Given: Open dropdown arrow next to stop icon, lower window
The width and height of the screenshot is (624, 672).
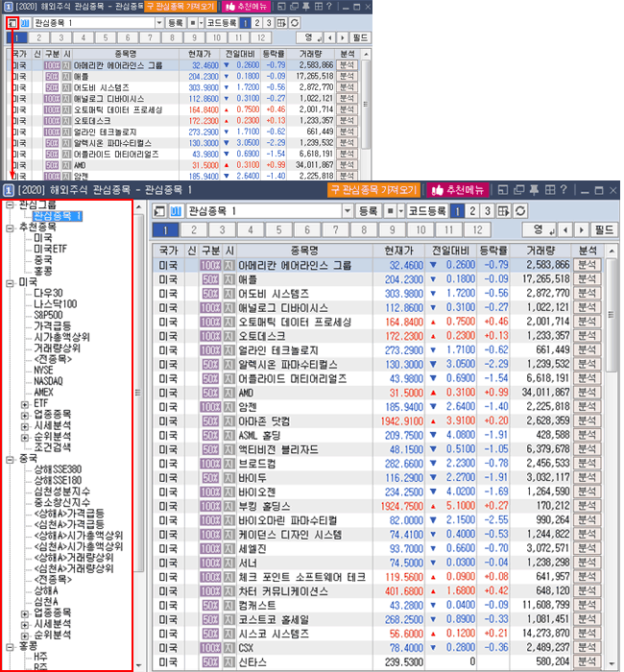Looking at the screenshot, I should coord(400,211).
